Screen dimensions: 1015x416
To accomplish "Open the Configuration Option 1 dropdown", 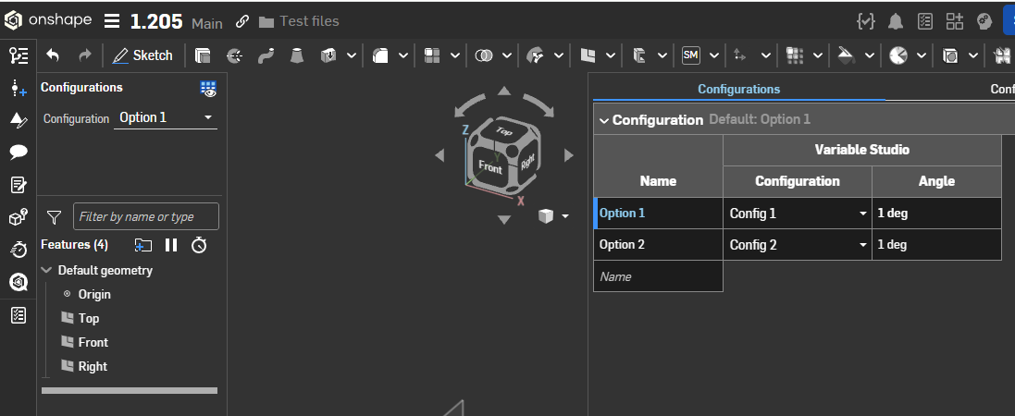I will [x=166, y=117].
